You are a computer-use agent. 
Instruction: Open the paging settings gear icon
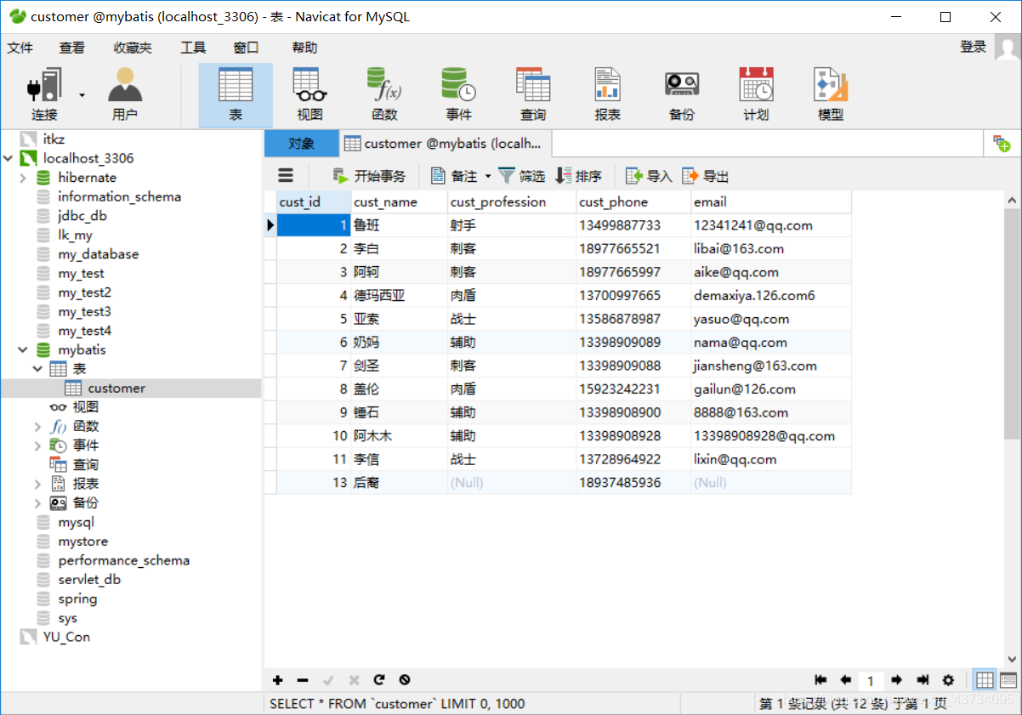tap(949, 680)
